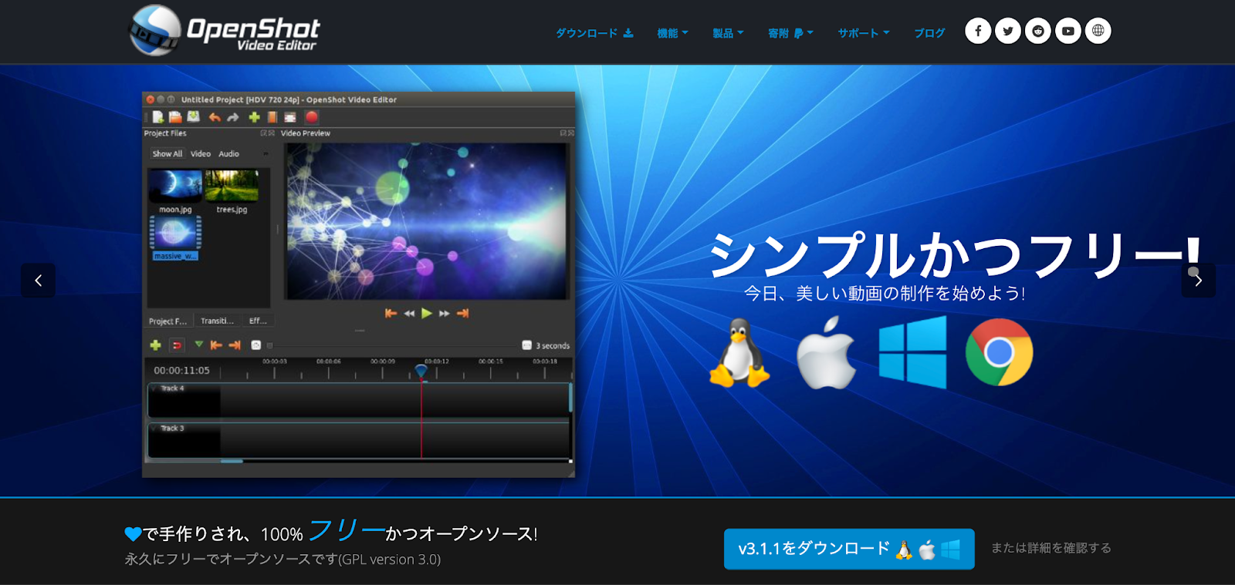Toggle the magnet snapping button
Image resolution: width=1235 pixels, height=585 pixels.
coord(178,345)
